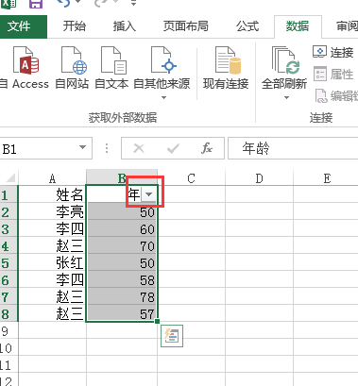Open the Name Box dropdown arrow
The width and height of the screenshot is (358, 386).
coord(82,147)
